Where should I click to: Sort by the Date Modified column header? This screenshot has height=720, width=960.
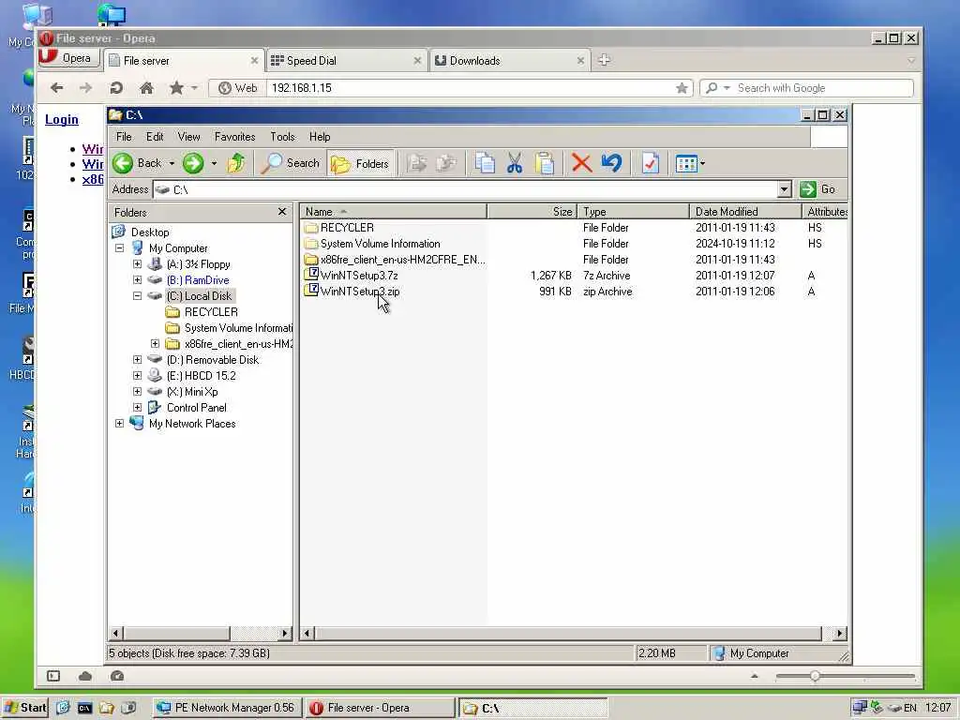745,212
